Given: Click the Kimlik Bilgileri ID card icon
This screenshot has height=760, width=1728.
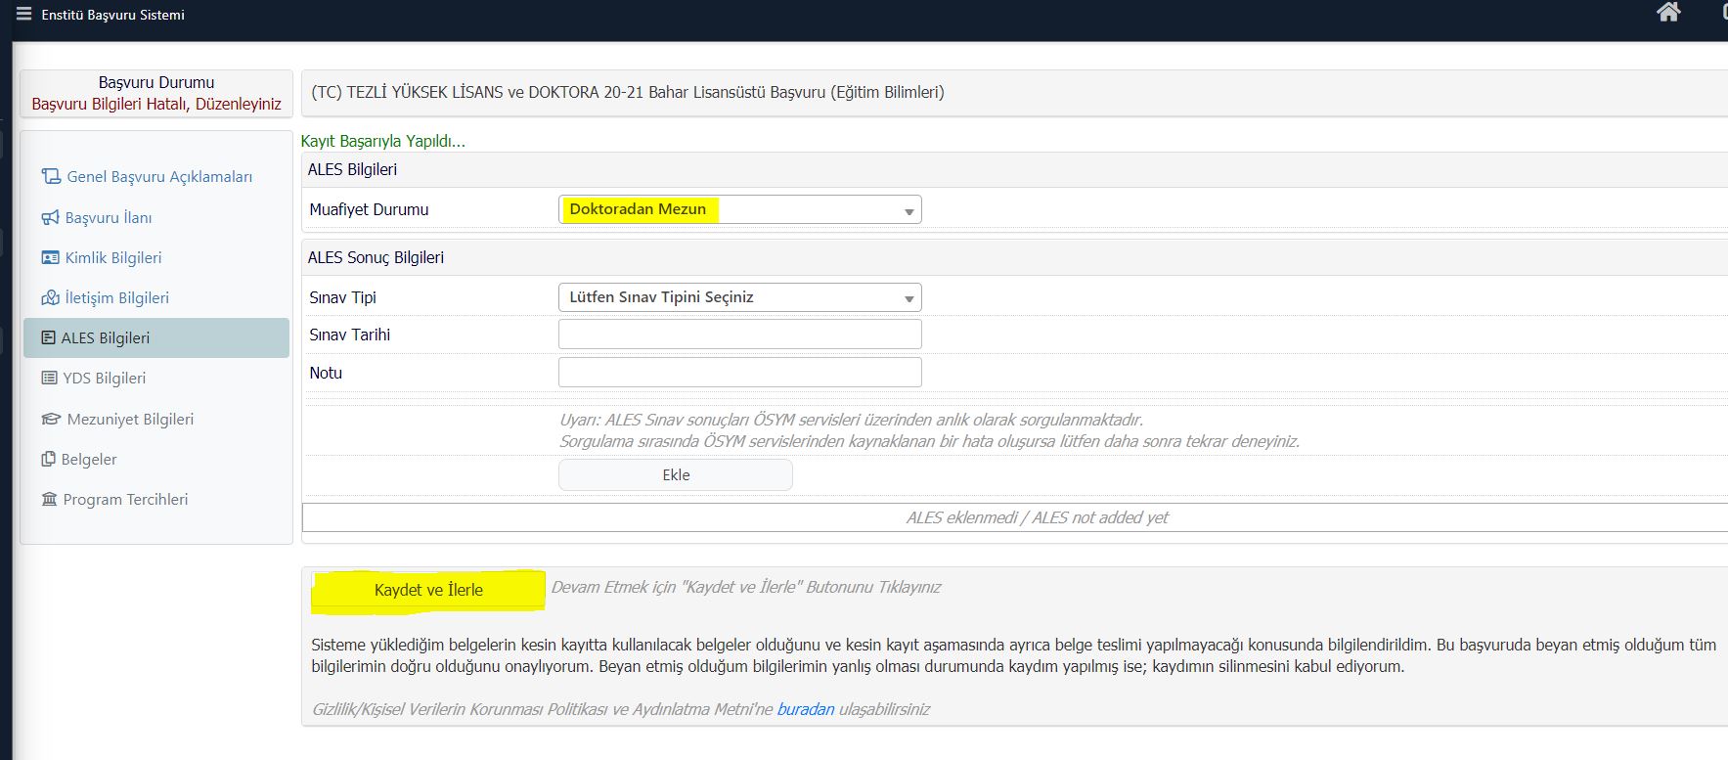Looking at the screenshot, I should pos(50,257).
